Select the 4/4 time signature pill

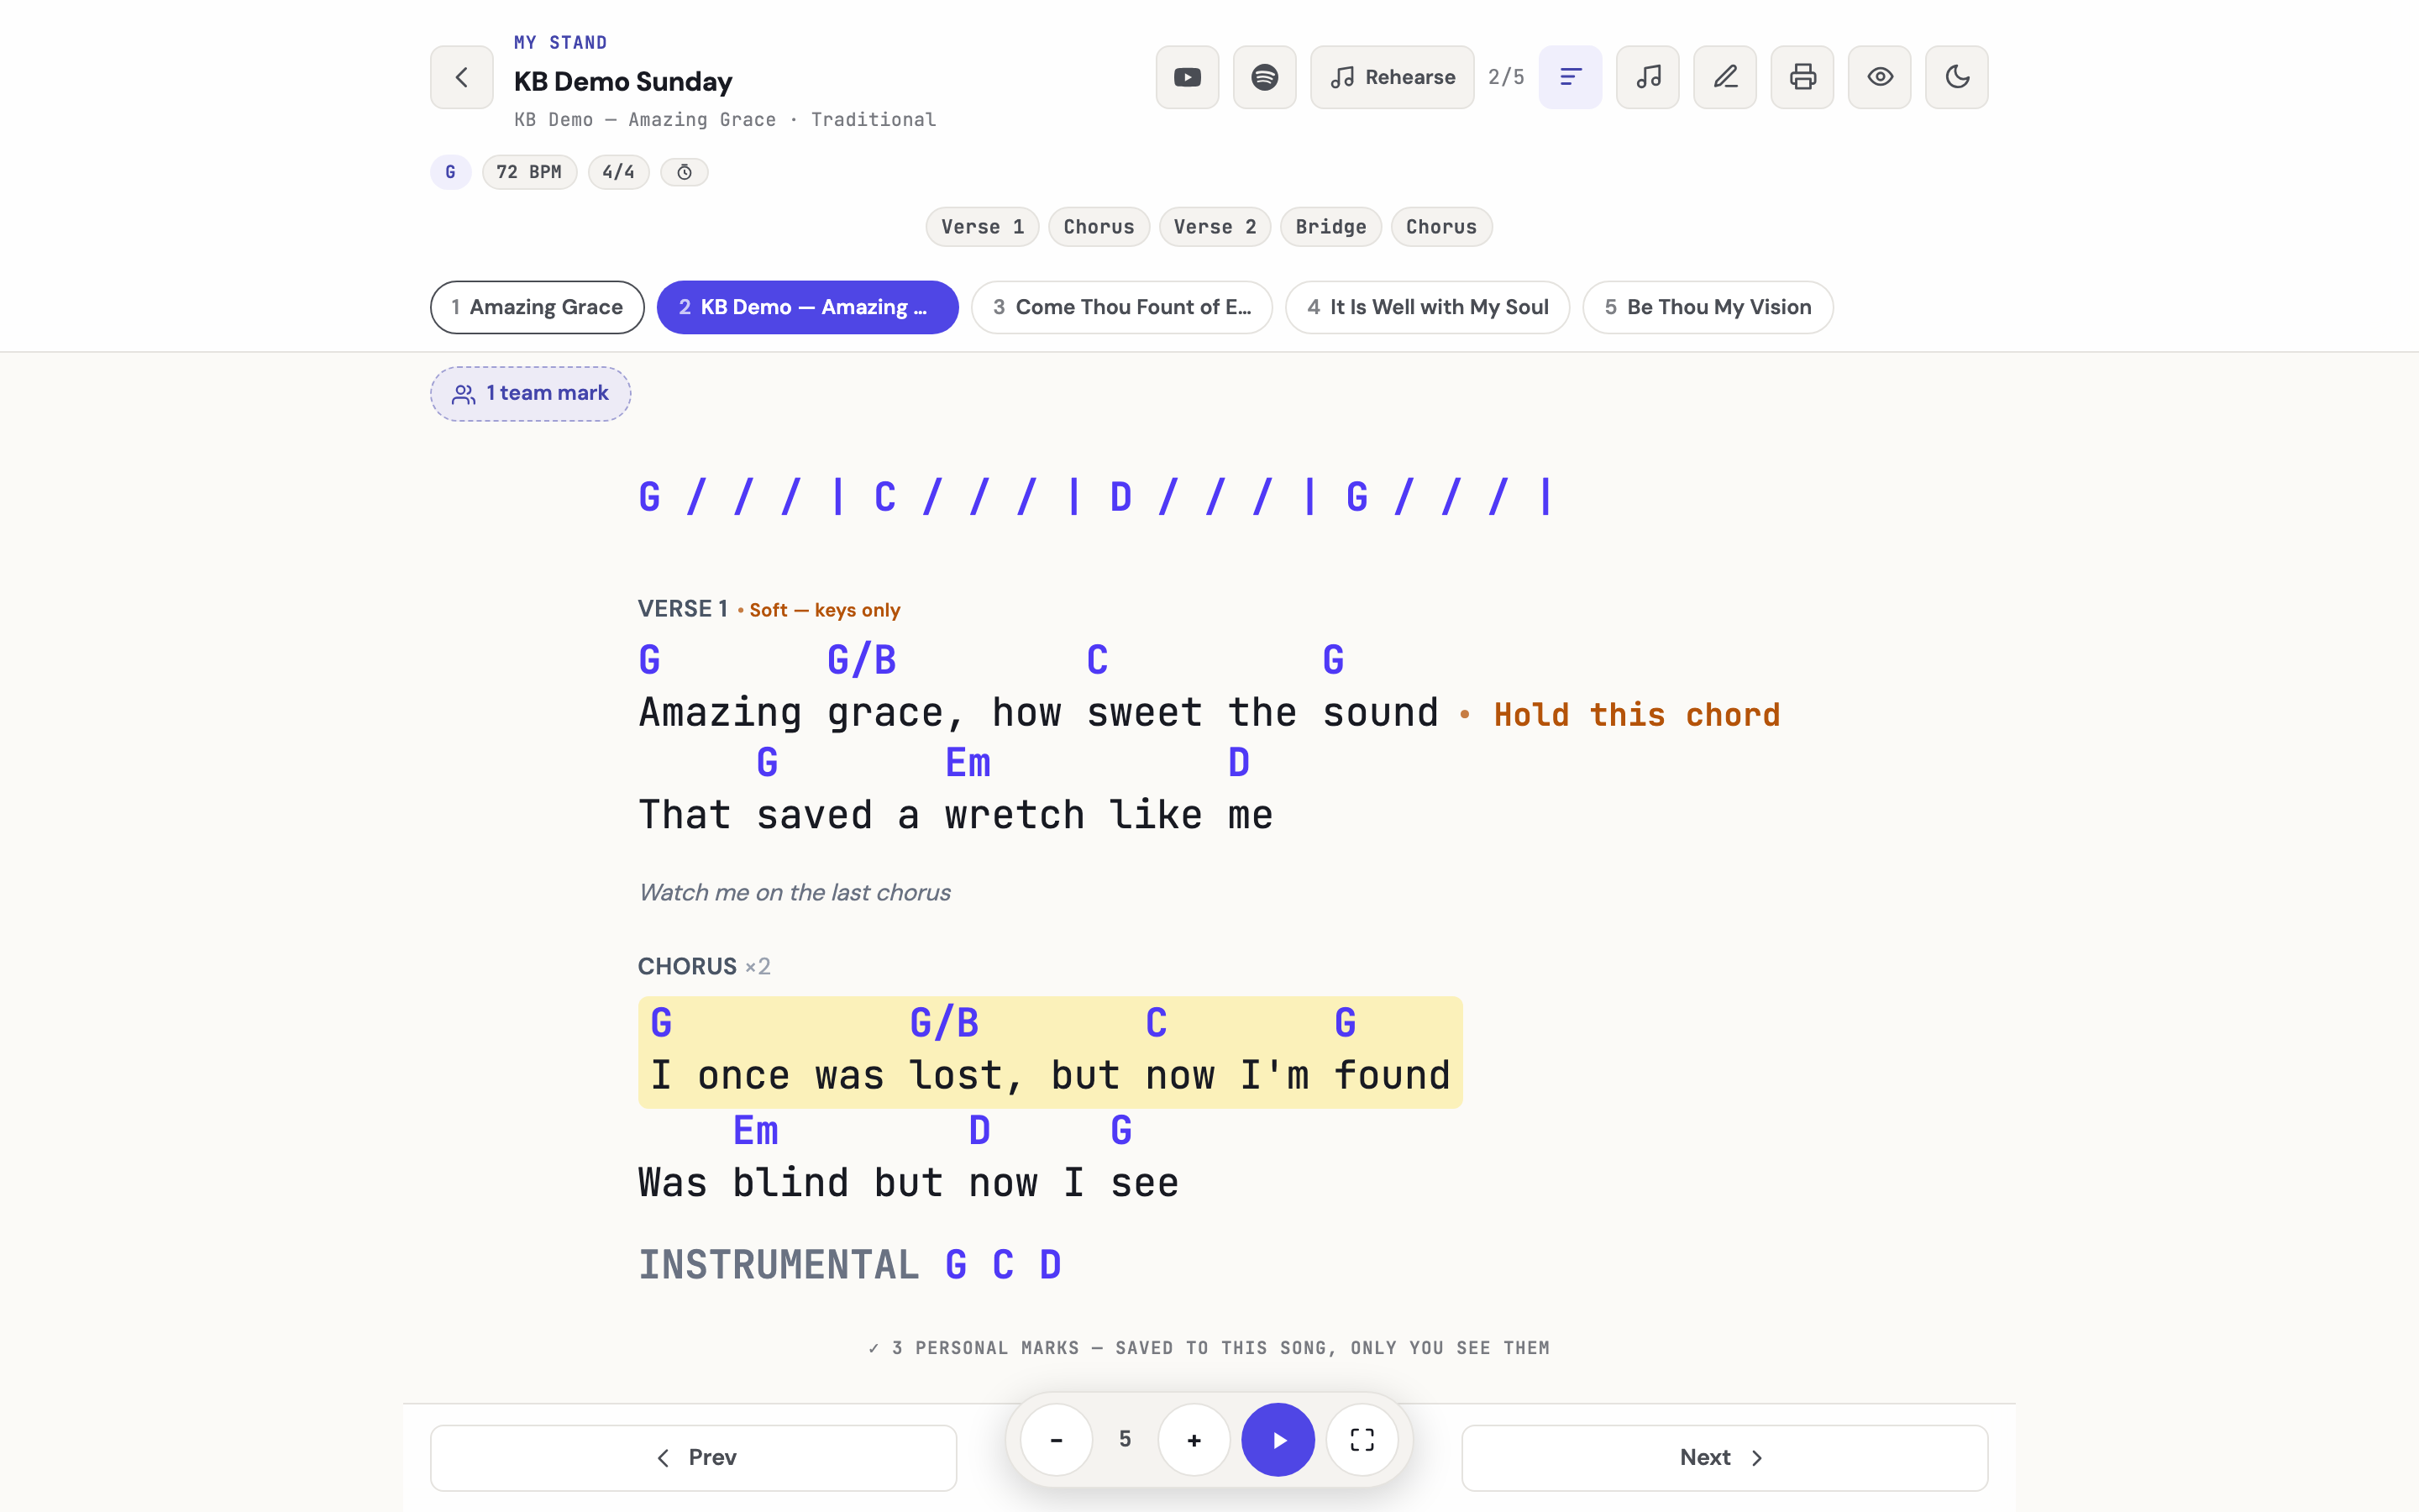pos(617,172)
